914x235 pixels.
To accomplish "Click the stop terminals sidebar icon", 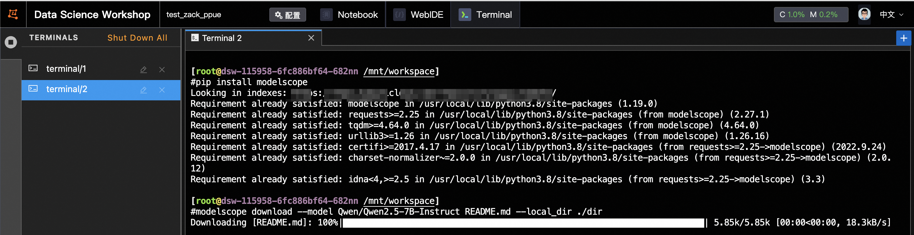I will click(11, 42).
